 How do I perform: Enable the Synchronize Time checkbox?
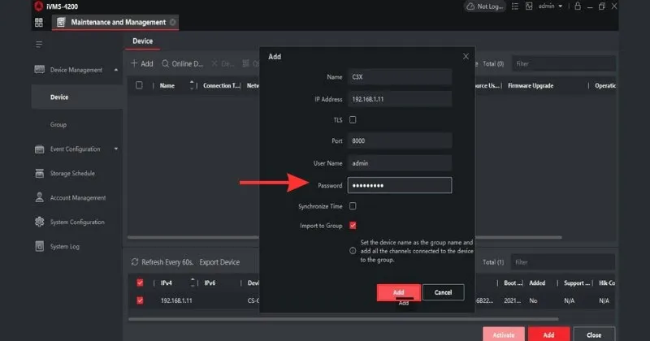[x=353, y=206]
